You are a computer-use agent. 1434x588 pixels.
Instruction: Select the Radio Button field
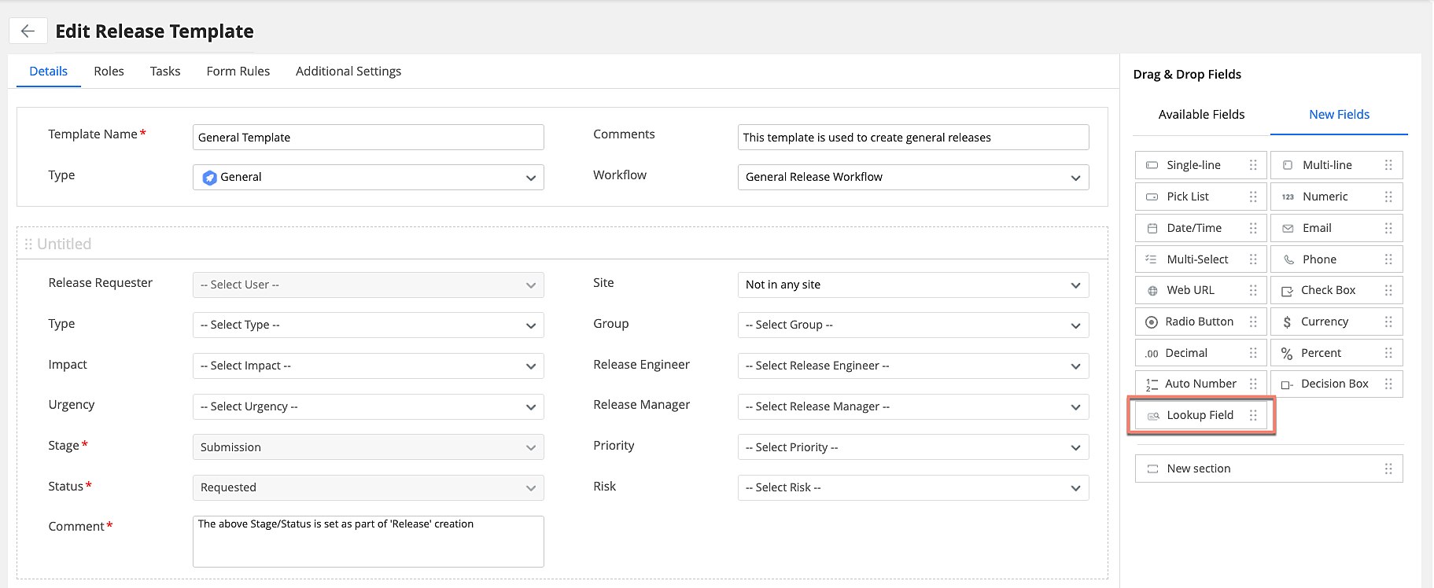coord(1199,322)
